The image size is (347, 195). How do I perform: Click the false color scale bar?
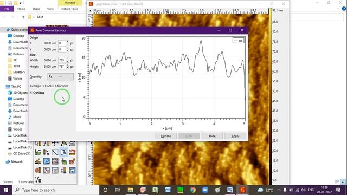click(271, 96)
